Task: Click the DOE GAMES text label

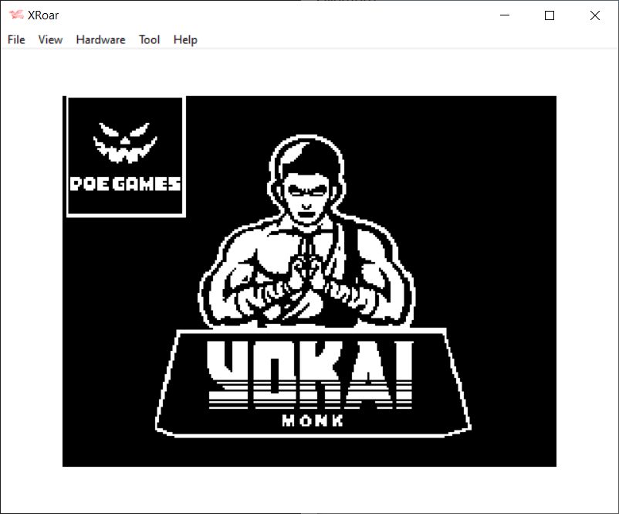Action: point(125,184)
